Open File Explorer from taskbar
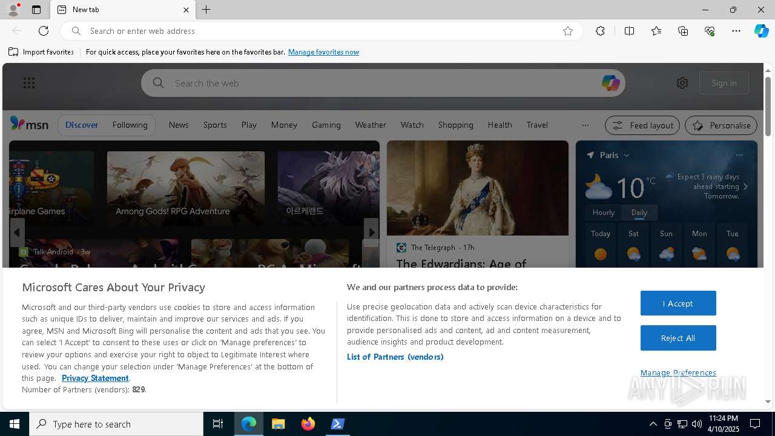This screenshot has width=775, height=436. coord(279,424)
